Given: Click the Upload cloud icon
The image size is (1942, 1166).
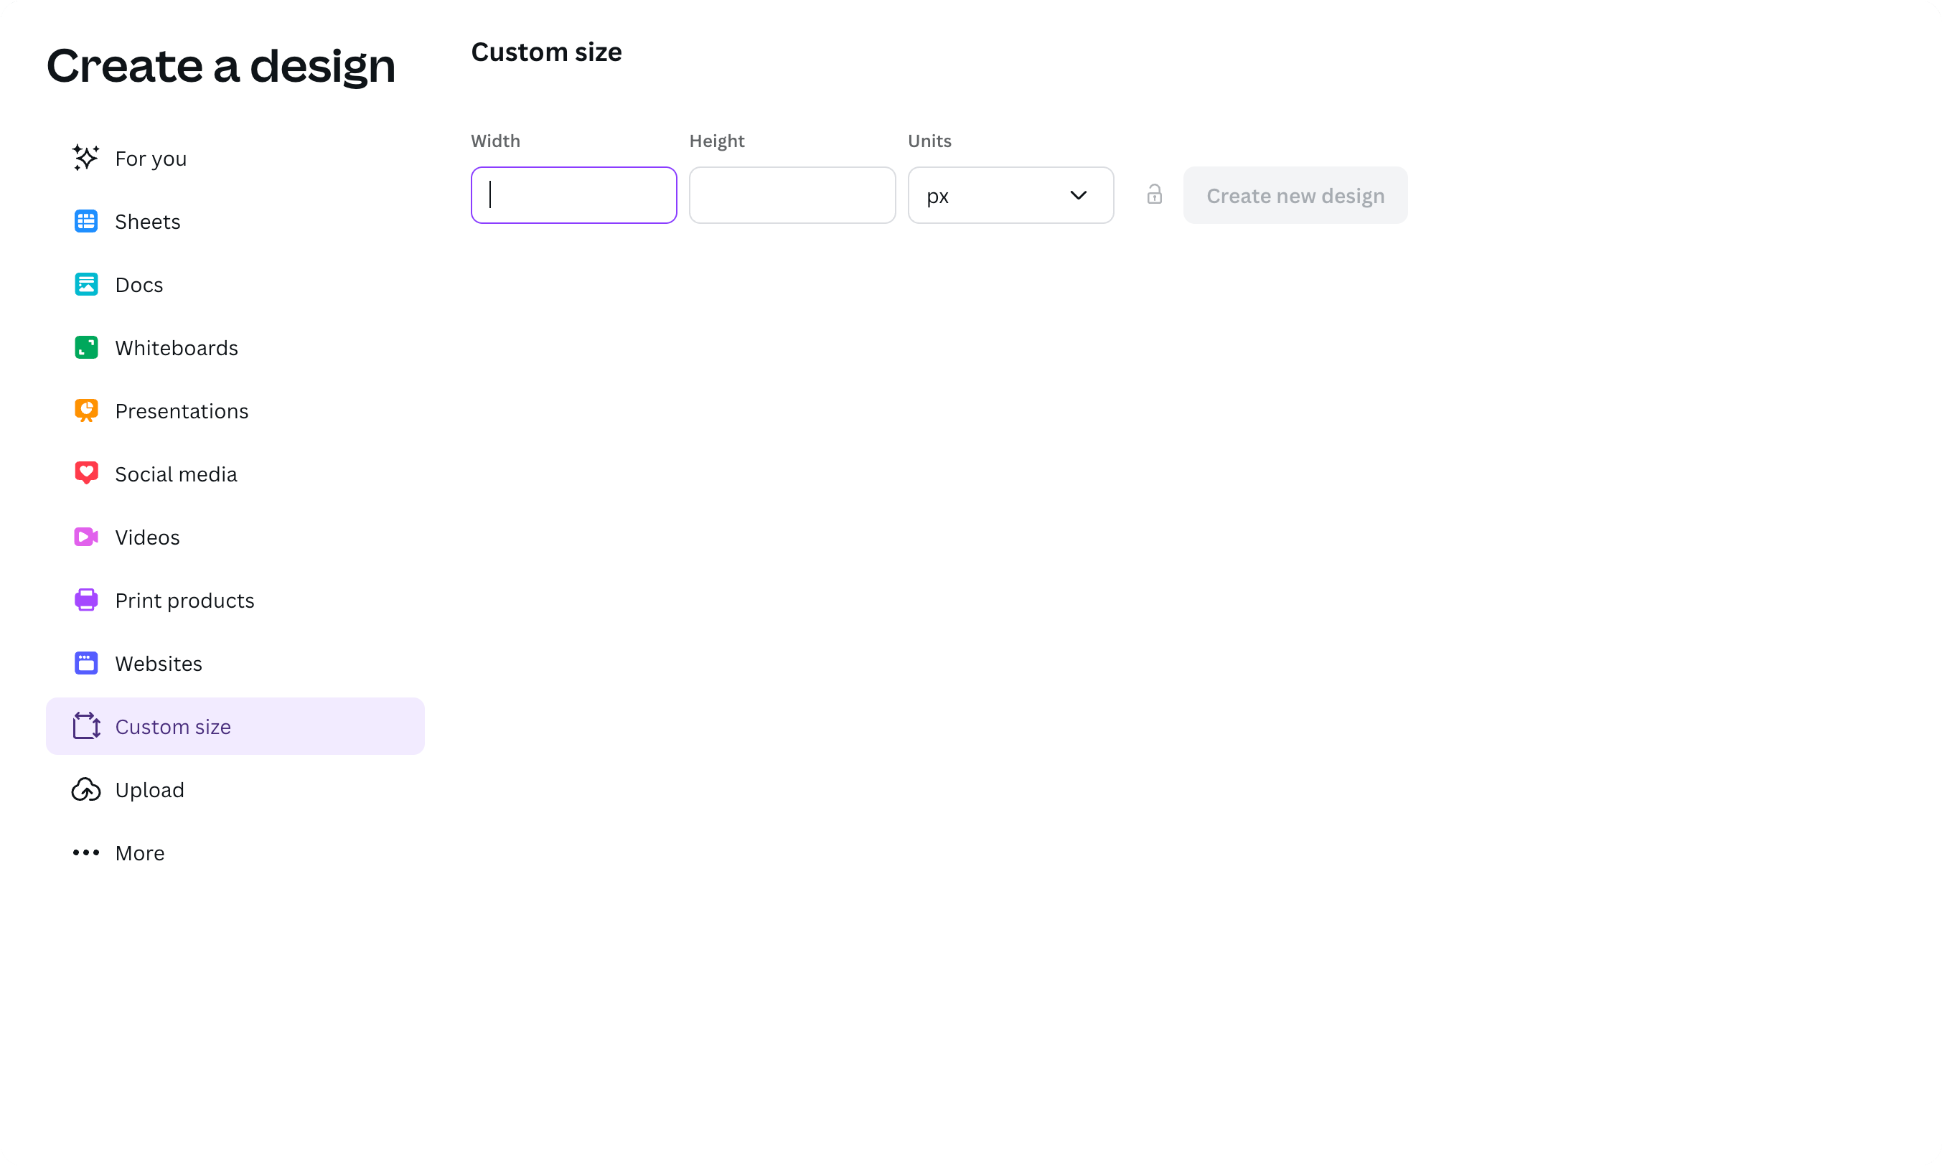Looking at the screenshot, I should [85, 789].
